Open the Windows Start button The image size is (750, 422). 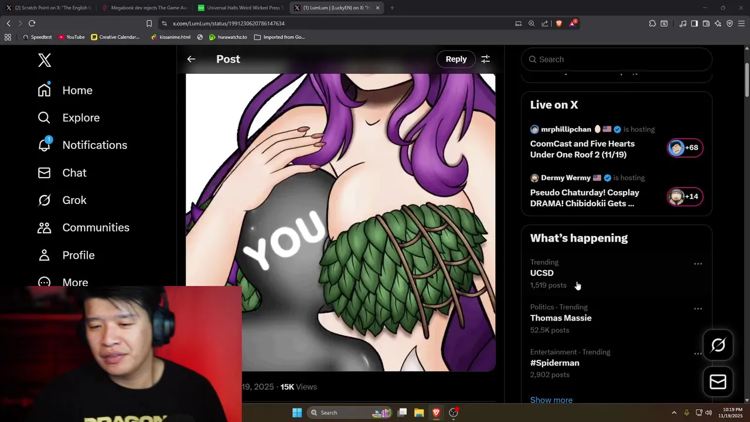297,413
